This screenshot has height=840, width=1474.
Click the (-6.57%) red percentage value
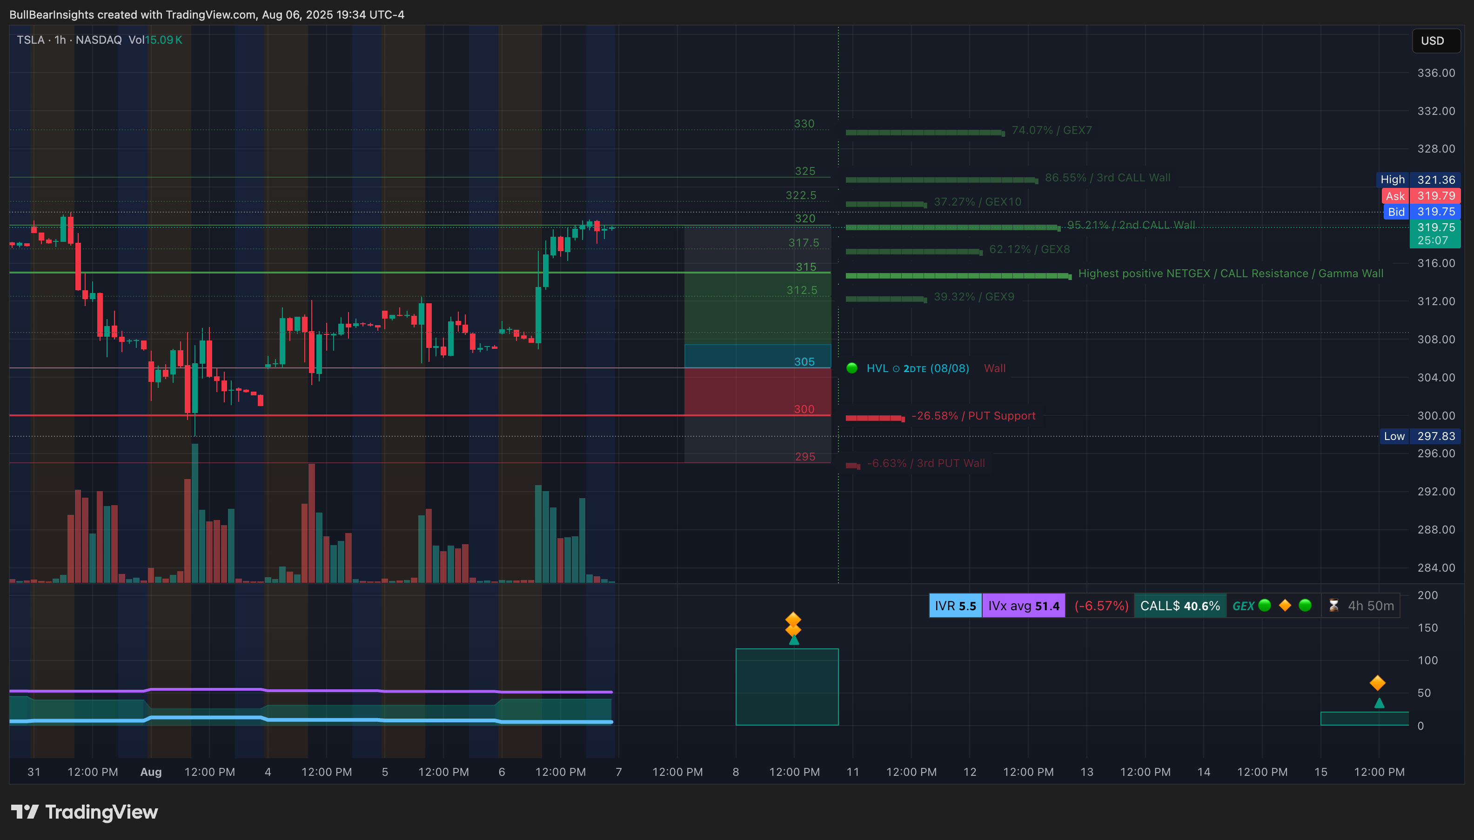(1100, 606)
